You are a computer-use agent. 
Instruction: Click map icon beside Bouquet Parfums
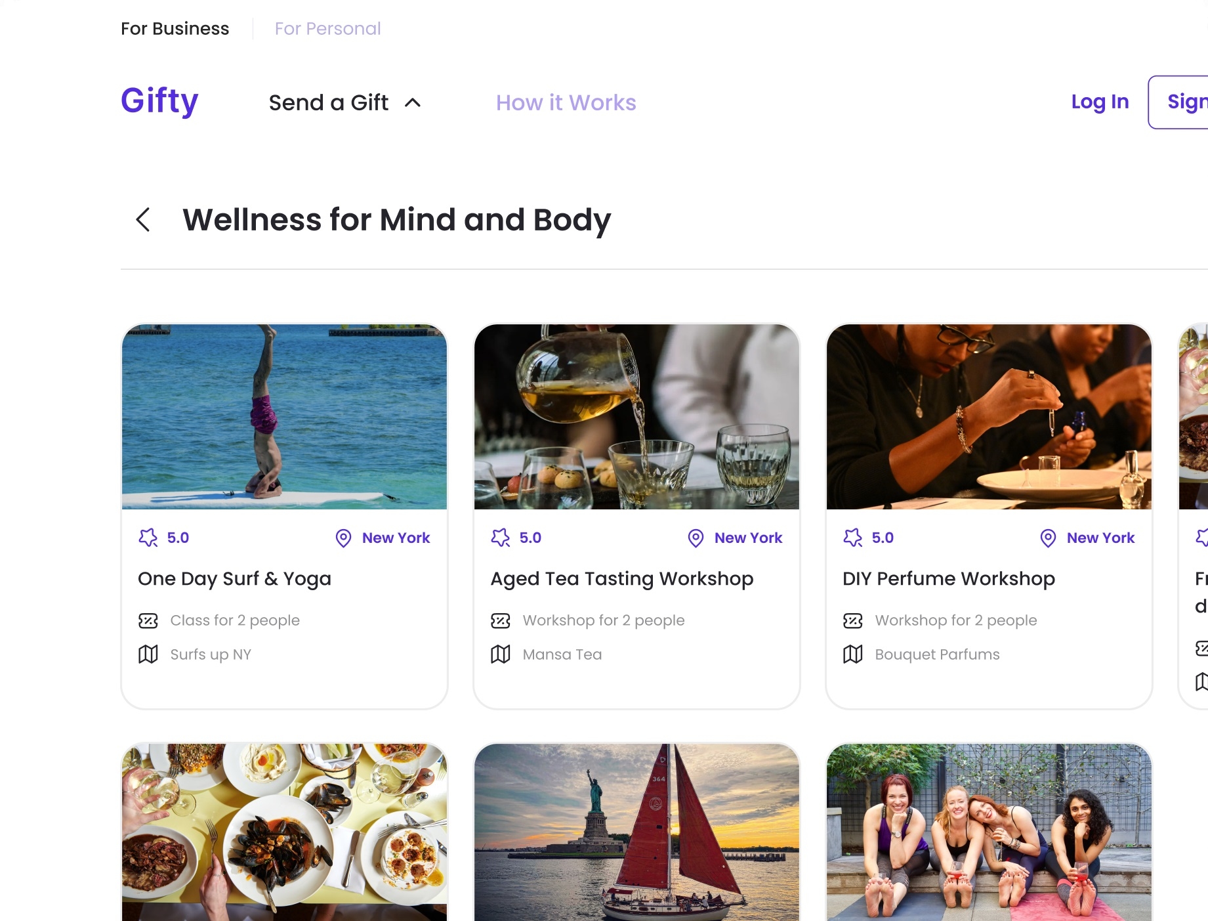tap(853, 654)
